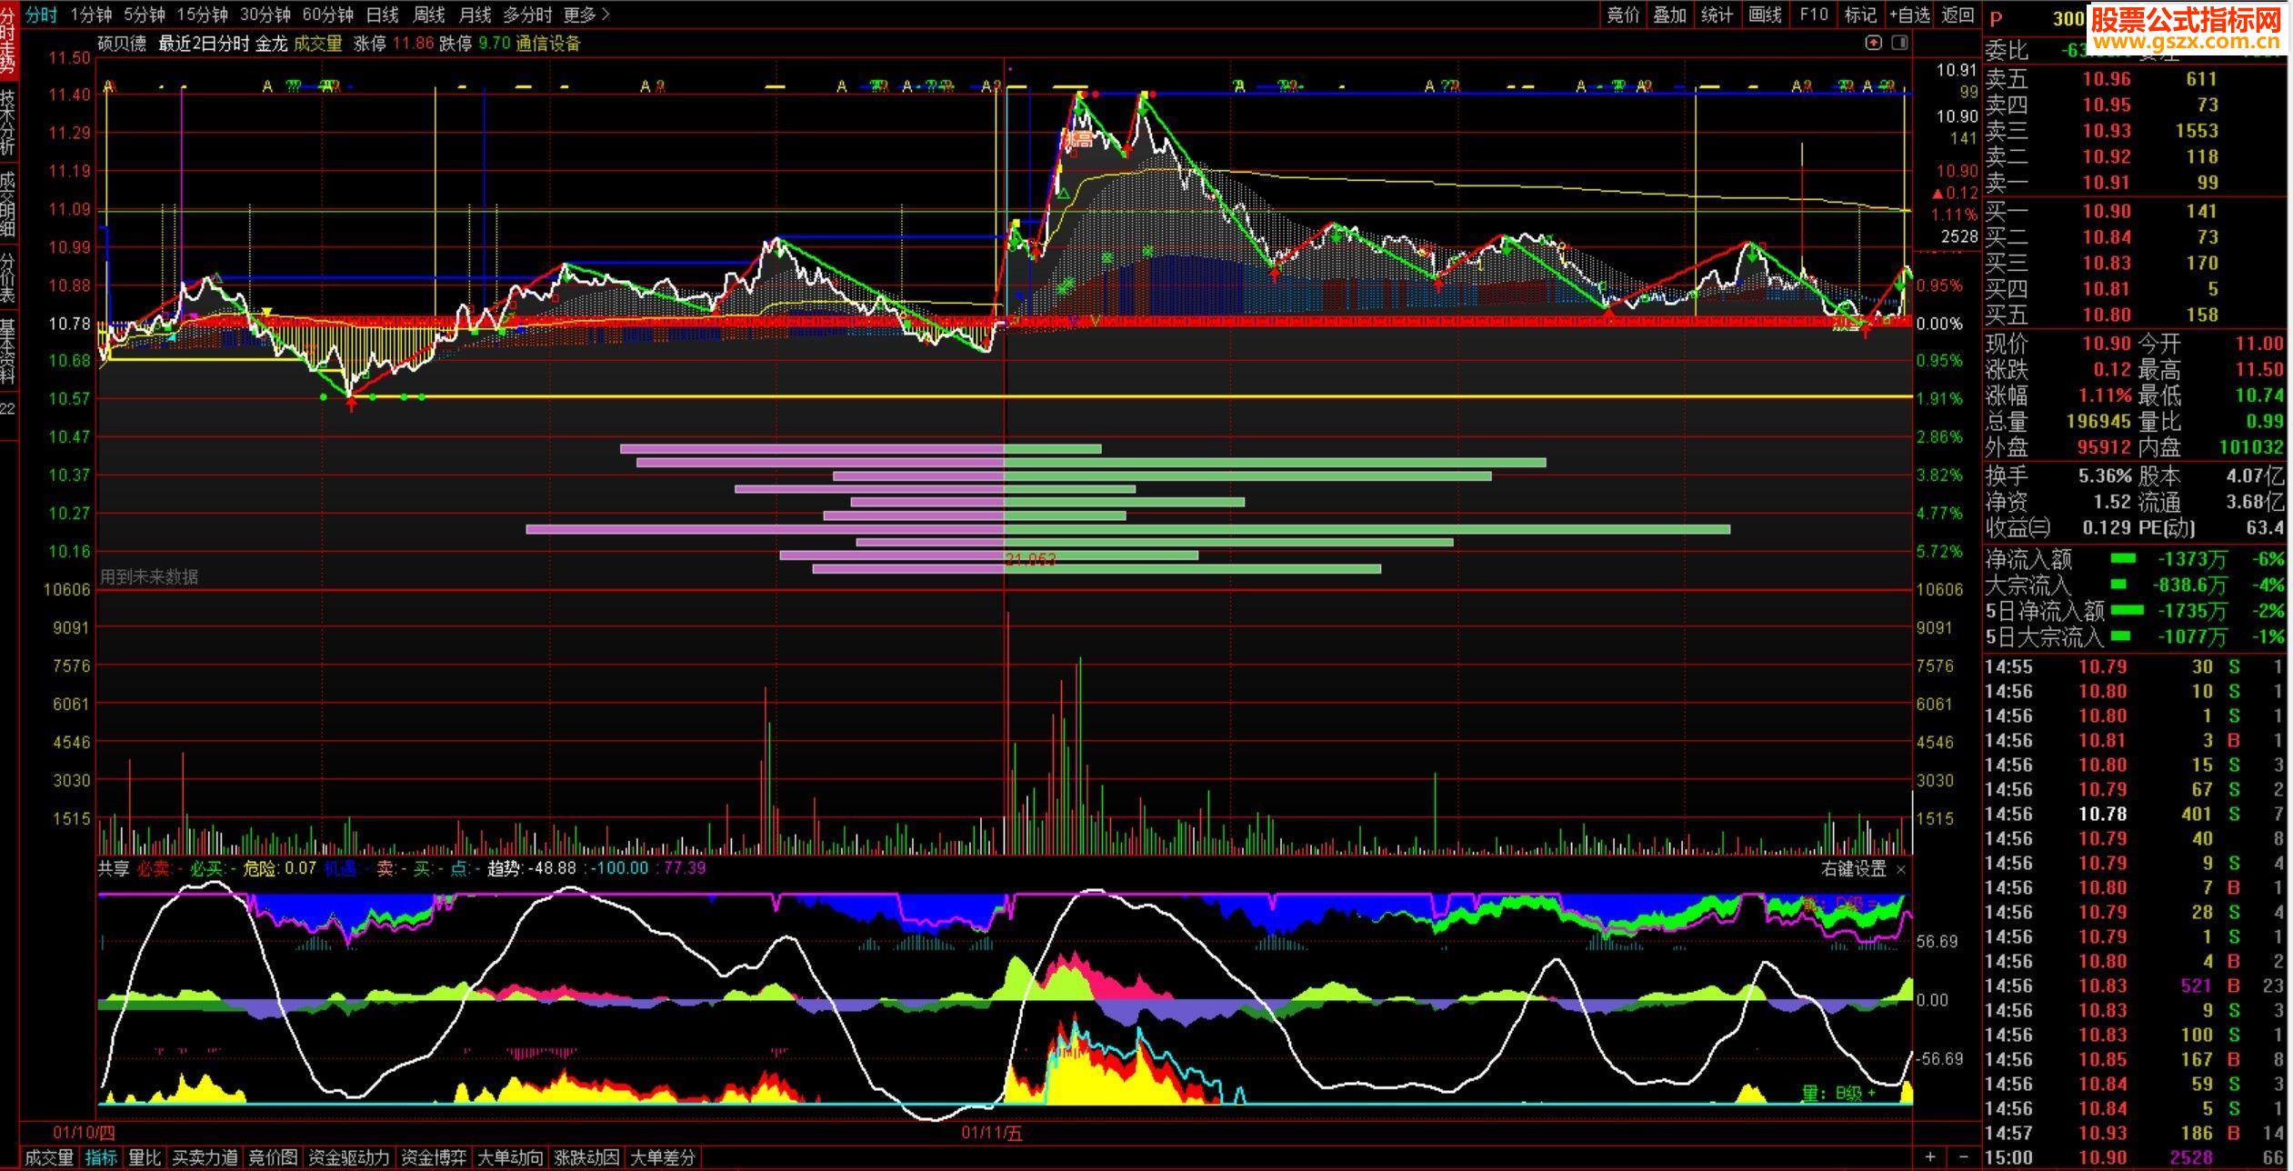Switch to 日线 daily chart
The height and width of the screenshot is (1171, 2293).
click(x=382, y=15)
